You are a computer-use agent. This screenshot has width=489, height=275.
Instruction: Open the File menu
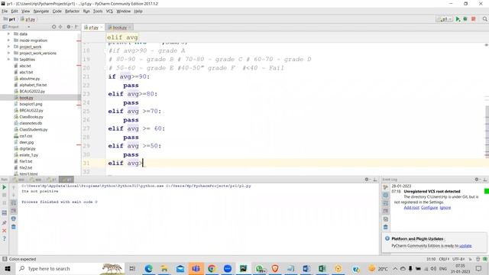pyautogui.click(x=5, y=11)
